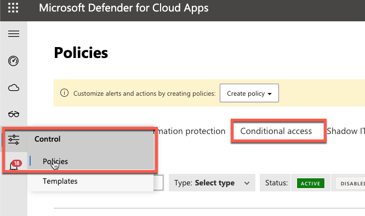Open the Dashboard gauge icon
This screenshot has width=365, height=216.
[x=14, y=61]
